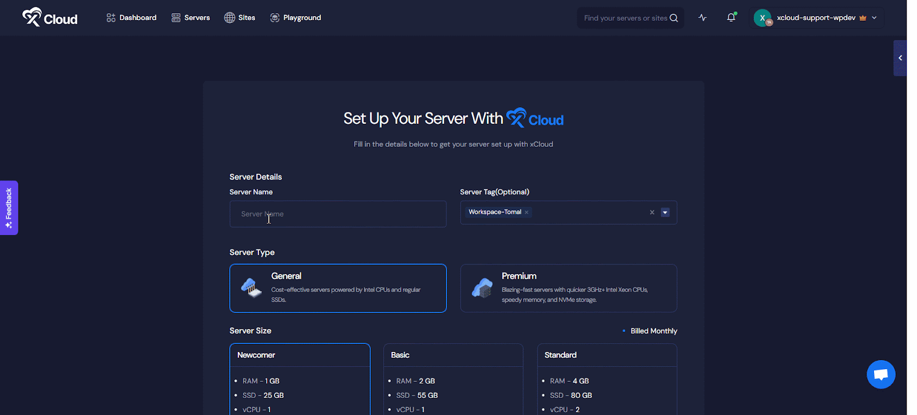Click the xCloud logo in the navbar
Image resolution: width=917 pixels, height=415 pixels.
click(50, 17)
